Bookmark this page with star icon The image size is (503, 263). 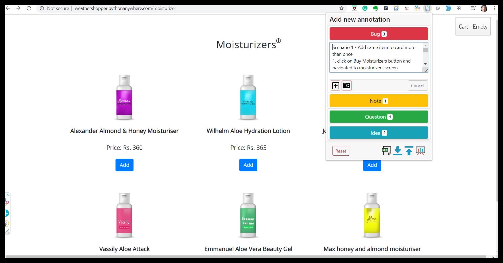tap(341, 8)
